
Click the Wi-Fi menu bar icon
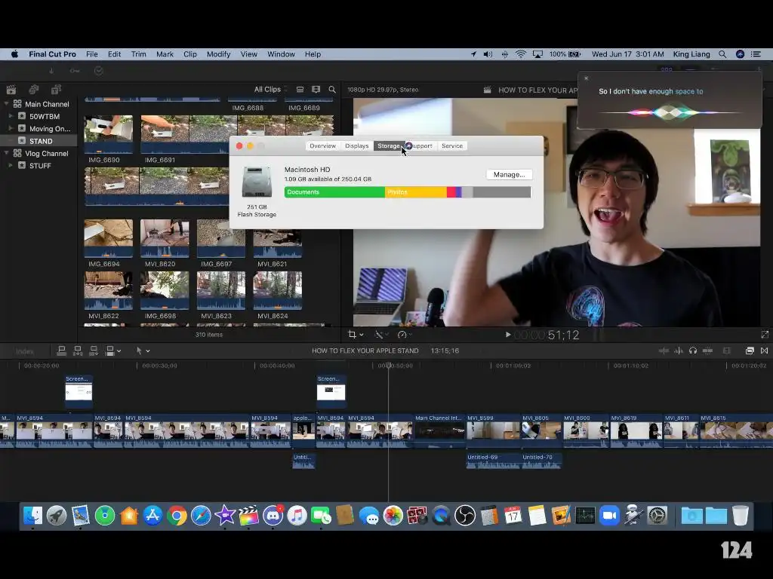click(521, 54)
